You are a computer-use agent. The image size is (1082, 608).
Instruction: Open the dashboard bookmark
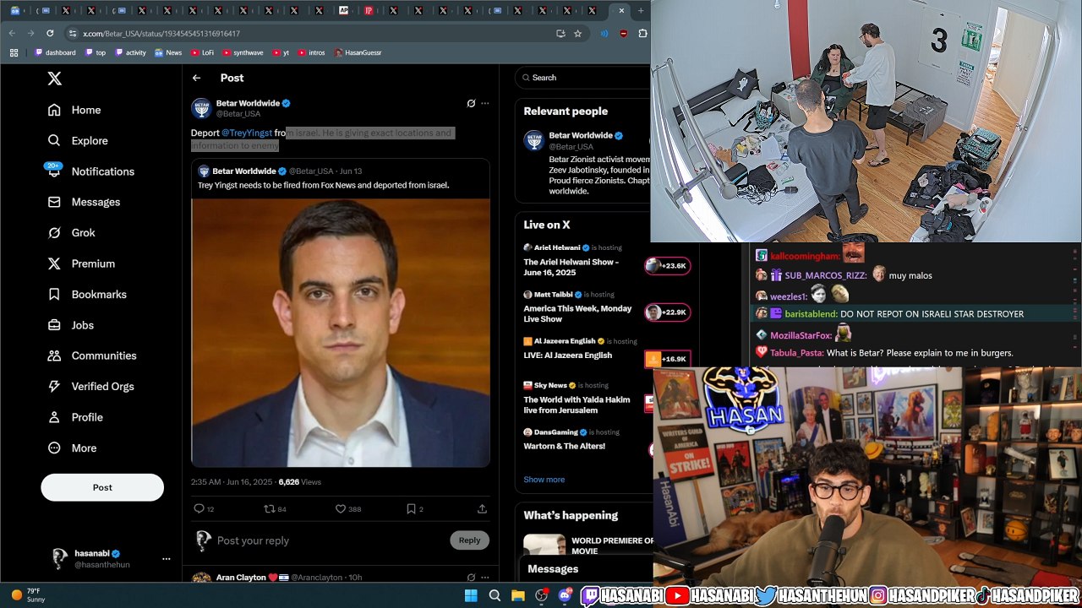coord(55,52)
